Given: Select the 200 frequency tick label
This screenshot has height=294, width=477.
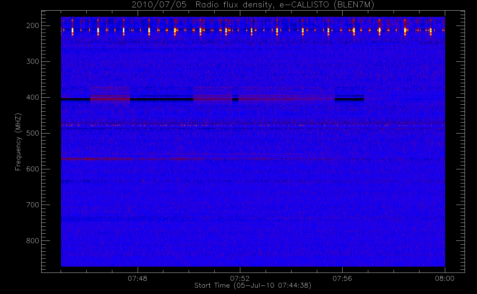Looking at the screenshot, I should [x=33, y=26].
